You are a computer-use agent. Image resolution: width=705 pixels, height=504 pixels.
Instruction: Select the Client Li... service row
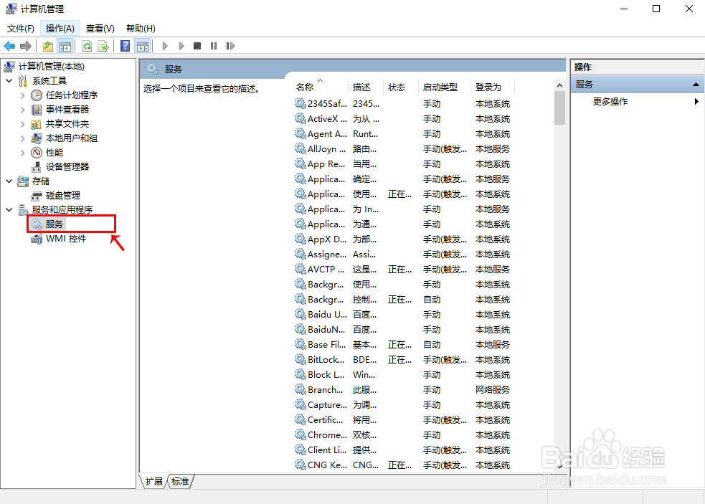pyautogui.click(x=404, y=450)
